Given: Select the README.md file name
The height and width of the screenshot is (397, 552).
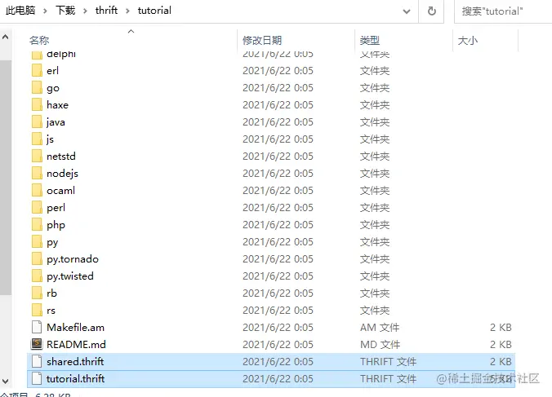Looking at the screenshot, I should click(76, 344).
